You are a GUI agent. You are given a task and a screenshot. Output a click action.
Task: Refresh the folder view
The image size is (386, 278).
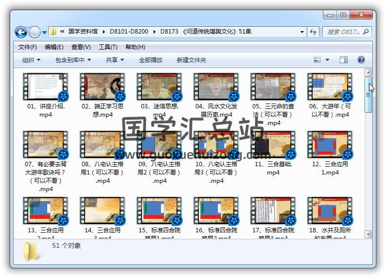313,32
